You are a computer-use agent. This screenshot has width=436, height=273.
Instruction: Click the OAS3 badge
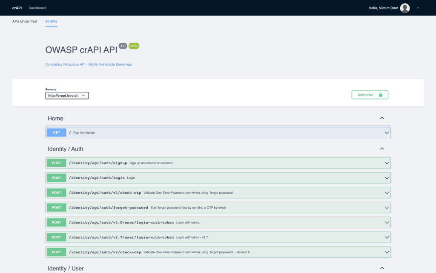[x=134, y=46]
